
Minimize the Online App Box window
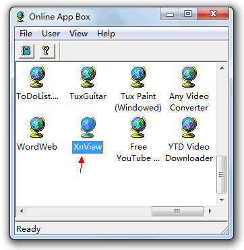tap(170, 14)
